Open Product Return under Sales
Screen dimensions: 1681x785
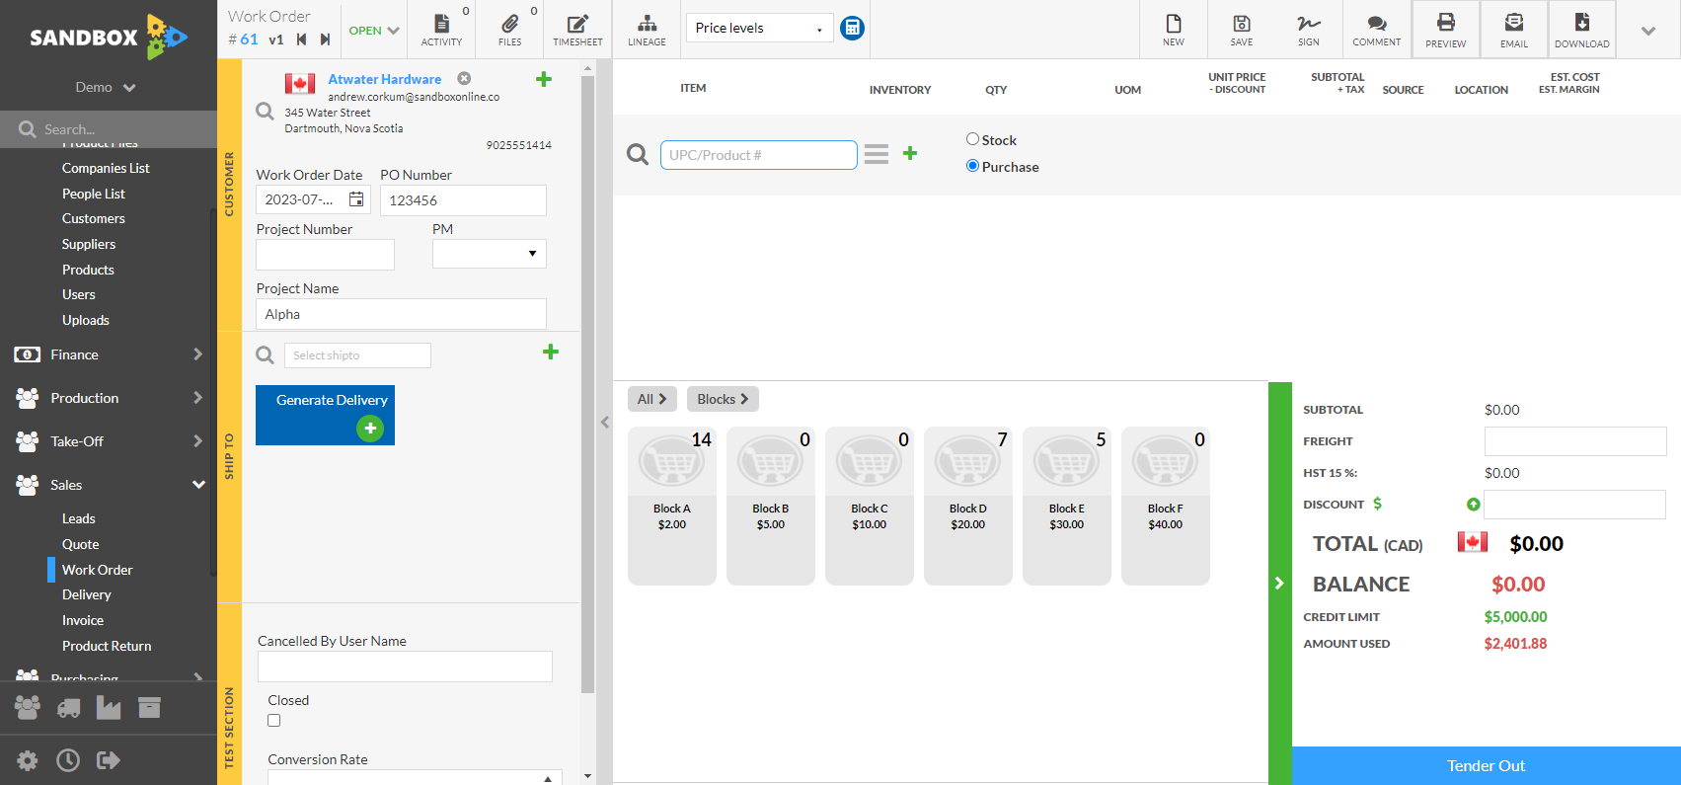(107, 646)
